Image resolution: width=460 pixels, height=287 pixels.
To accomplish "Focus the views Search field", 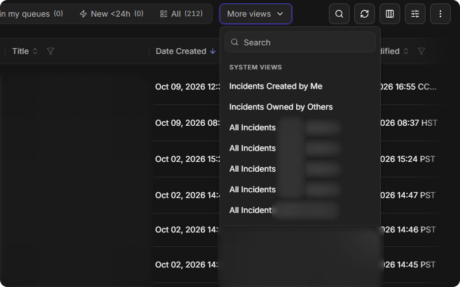I will pyautogui.click(x=300, y=42).
